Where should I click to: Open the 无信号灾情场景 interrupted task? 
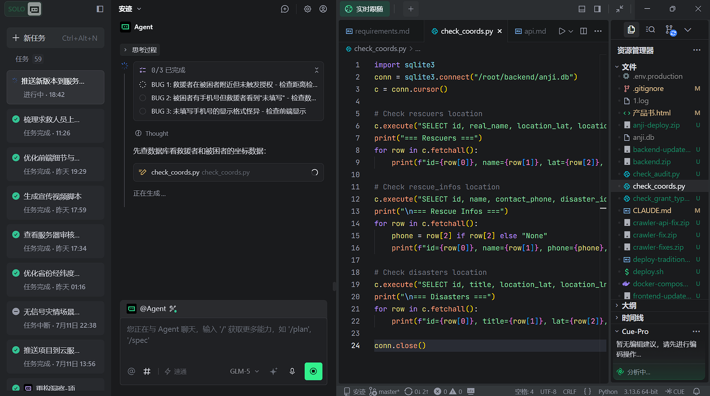[56, 318]
